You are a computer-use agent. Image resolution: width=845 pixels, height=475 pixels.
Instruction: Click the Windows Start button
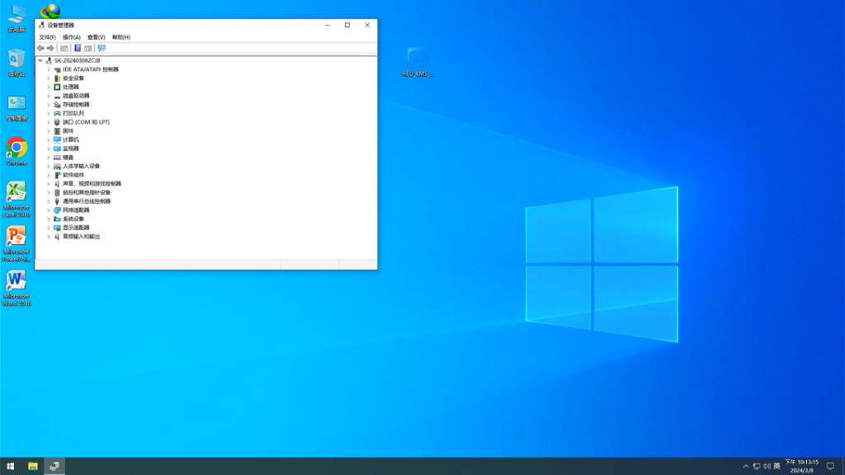coord(11,466)
